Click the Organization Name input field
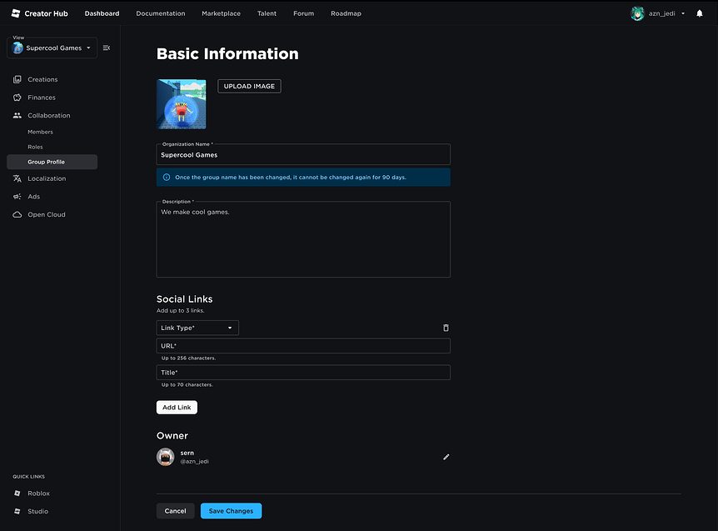718x531 pixels. tap(302, 154)
